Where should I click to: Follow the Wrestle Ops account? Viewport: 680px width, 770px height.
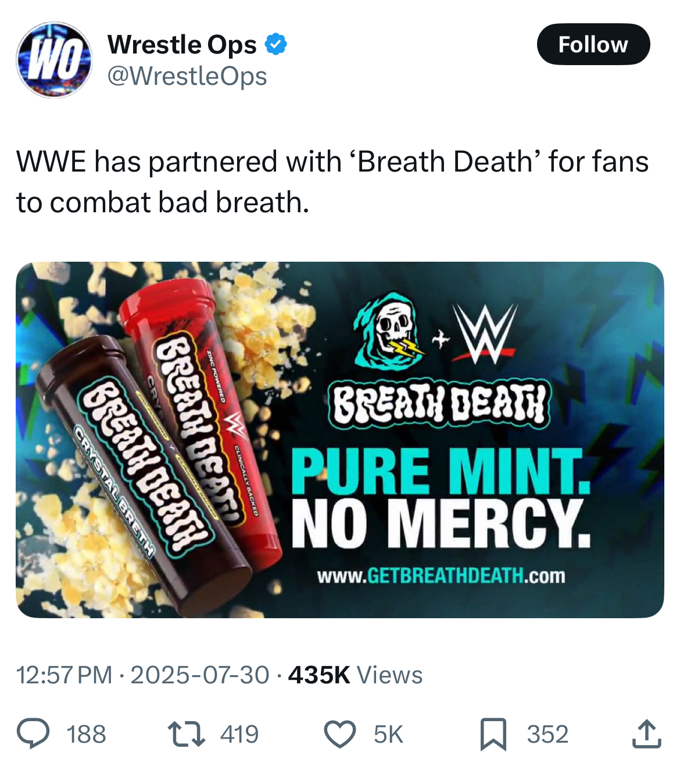coord(593,44)
